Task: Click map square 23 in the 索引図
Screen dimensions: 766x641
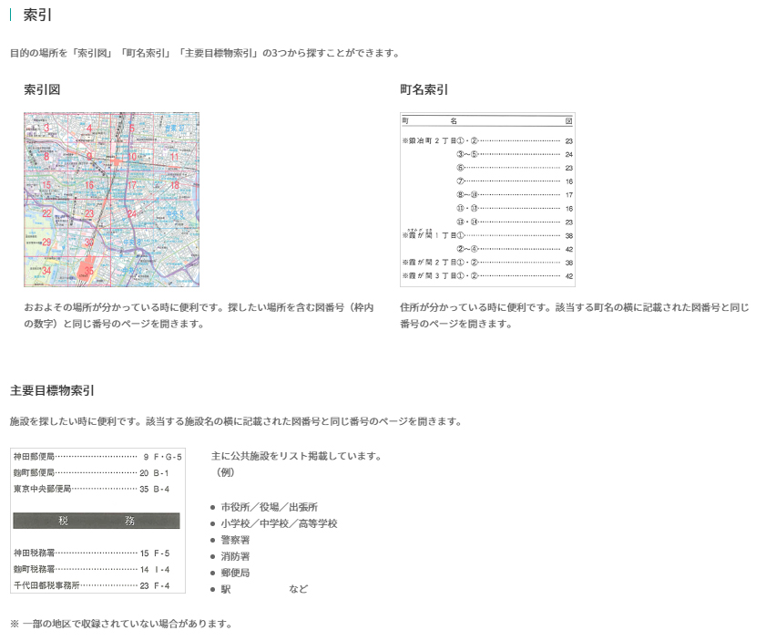Action: pos(89,212)
